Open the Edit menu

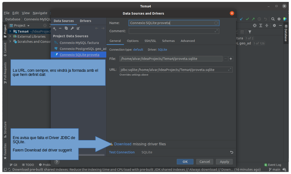pyautogui.click(x=16, y=13)
